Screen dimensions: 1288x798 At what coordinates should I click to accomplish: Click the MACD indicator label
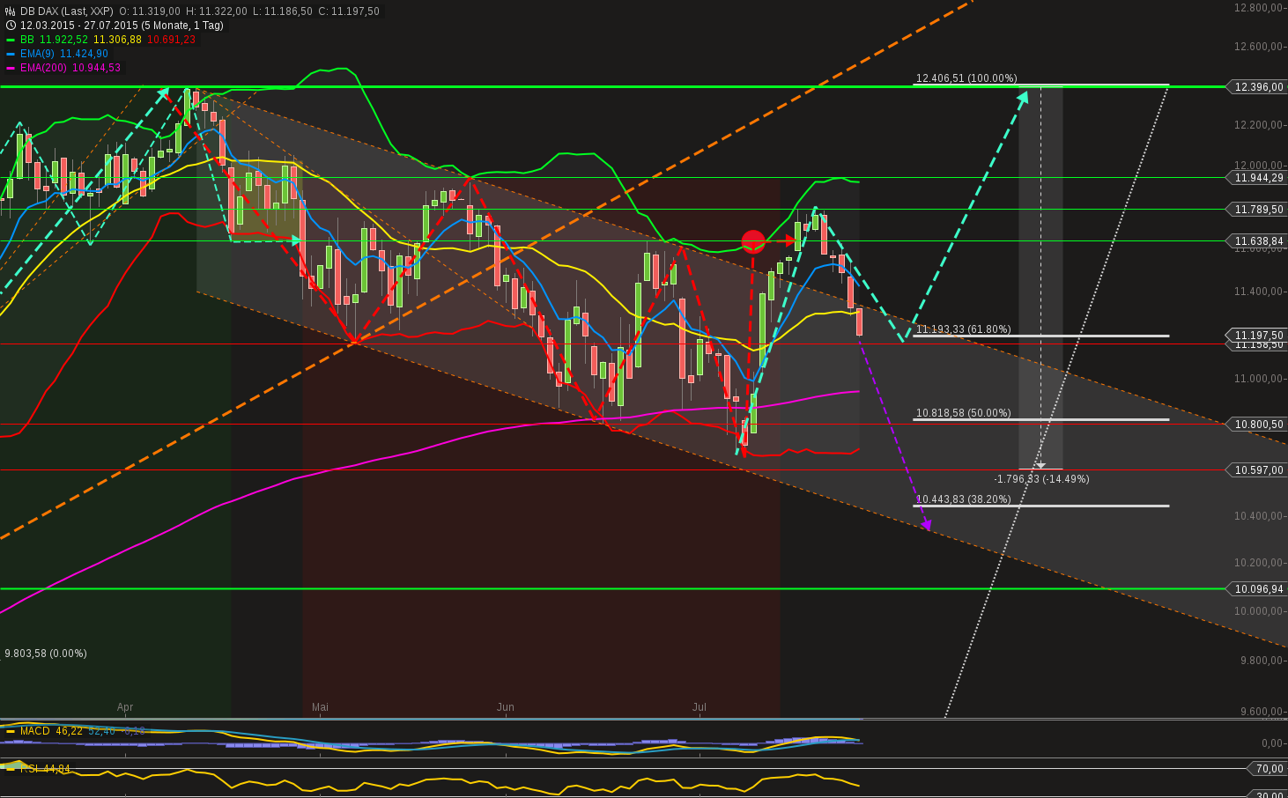click(35, 731)
